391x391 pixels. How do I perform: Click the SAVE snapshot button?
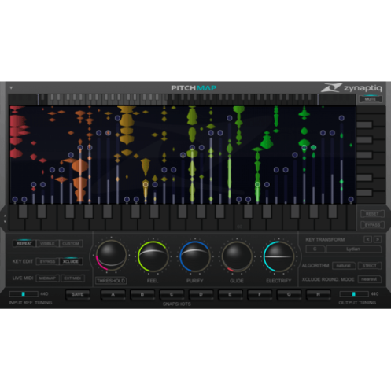coord(78,294)
